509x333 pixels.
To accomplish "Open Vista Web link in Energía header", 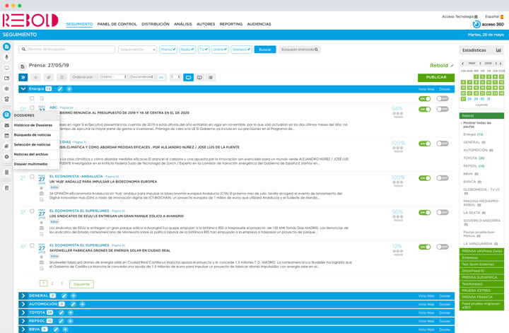I will 426,89.
